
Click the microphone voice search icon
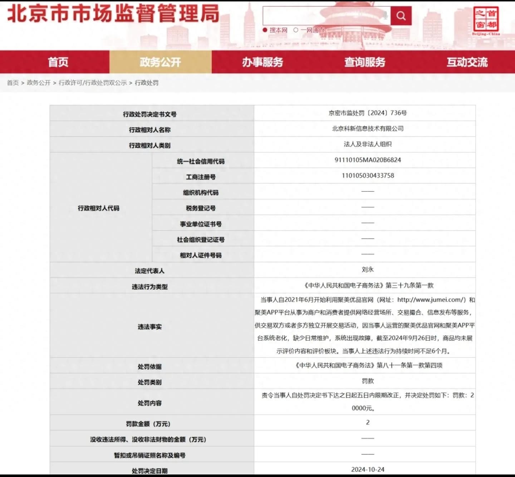tap(385, 15)
